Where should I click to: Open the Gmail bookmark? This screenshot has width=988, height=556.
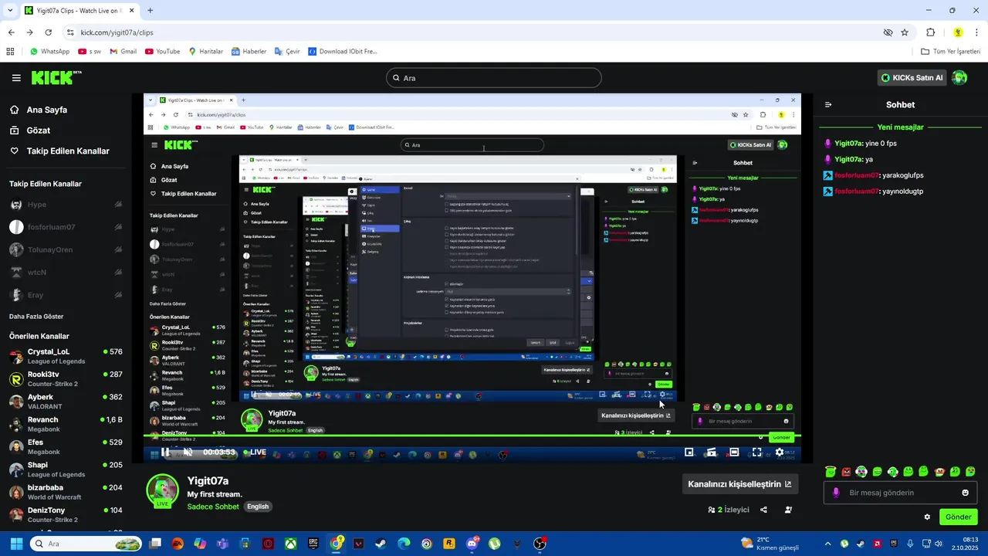[123, 52]
